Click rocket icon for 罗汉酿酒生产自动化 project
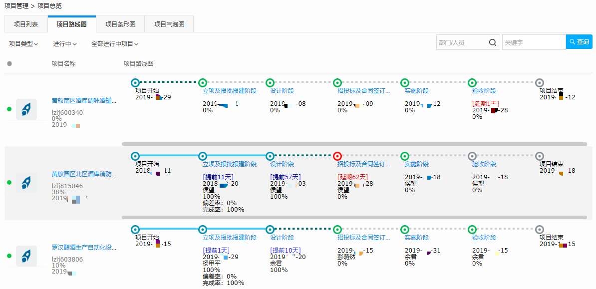 click(26, 256)
